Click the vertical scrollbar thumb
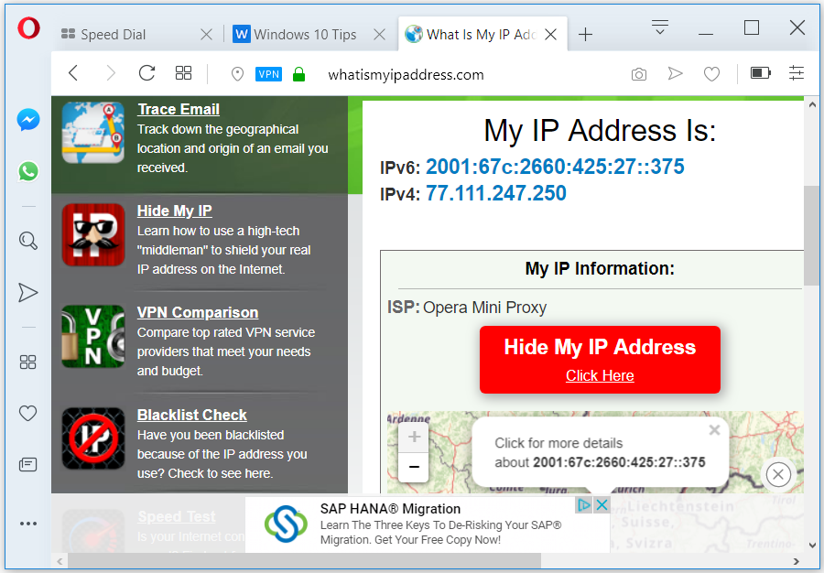The image size is (824, 573). pyautogui.click(x=811, y=235)
